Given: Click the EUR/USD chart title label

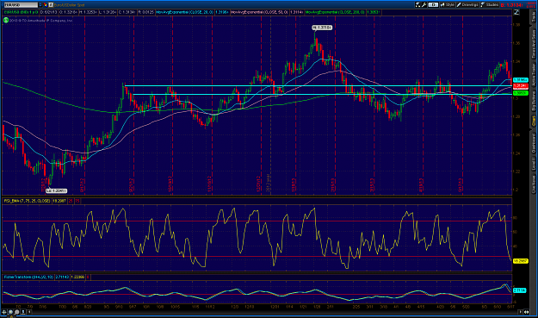Looking at the screenshot, I should click(x=21, y=12).
